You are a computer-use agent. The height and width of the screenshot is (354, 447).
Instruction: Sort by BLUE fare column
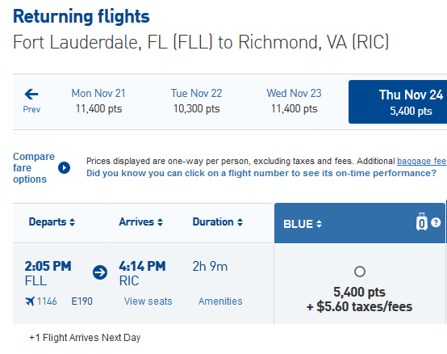303,224
